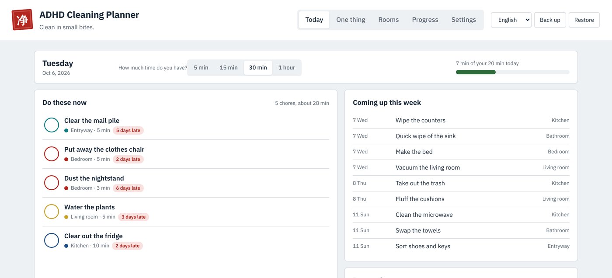Click the Oct 6, 2026 date text

[56, 73]
